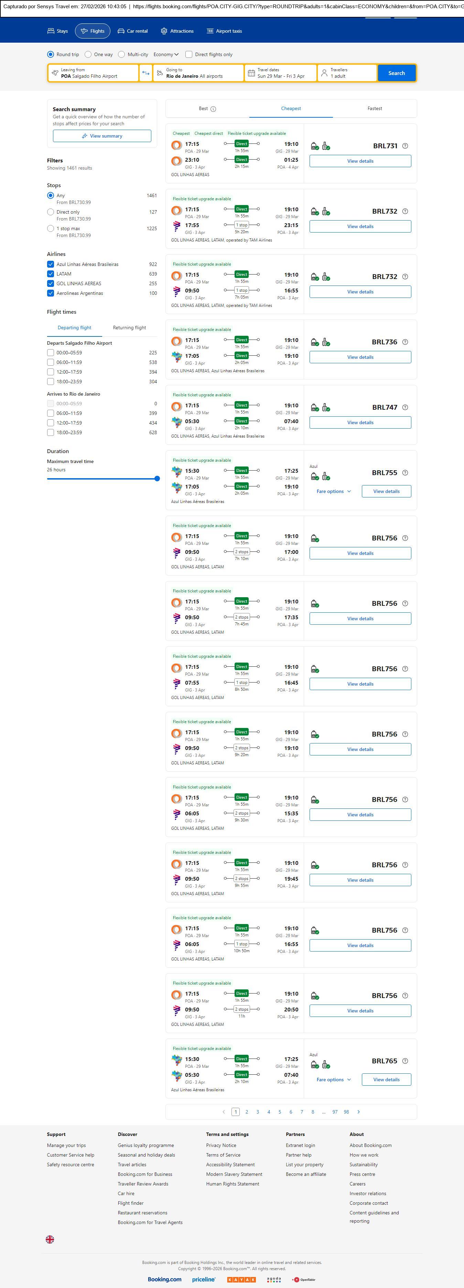Open the Economy cabin class dropdown
Viewport: 464px width, 1288px height.
[166, 54]
